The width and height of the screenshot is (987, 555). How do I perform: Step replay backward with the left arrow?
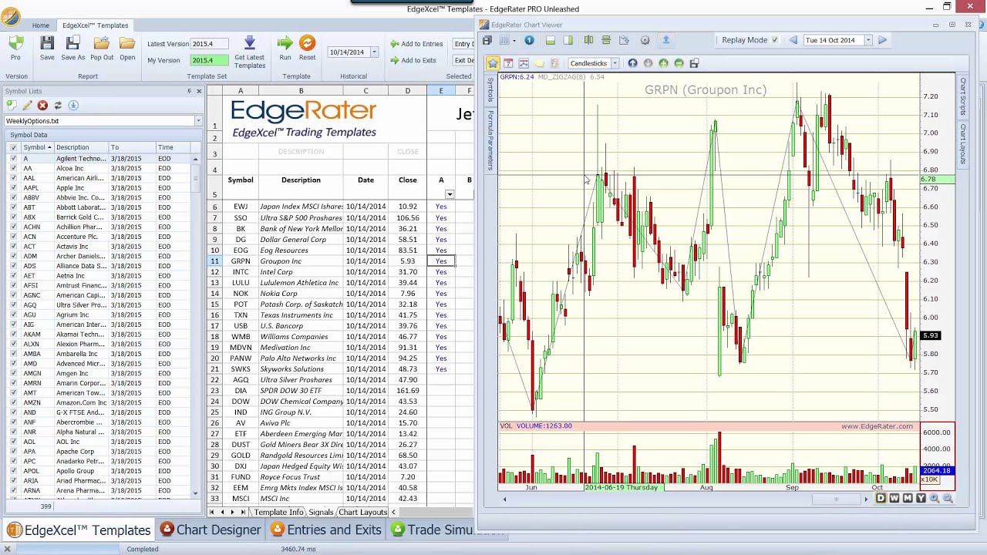(x=793, y=40)
